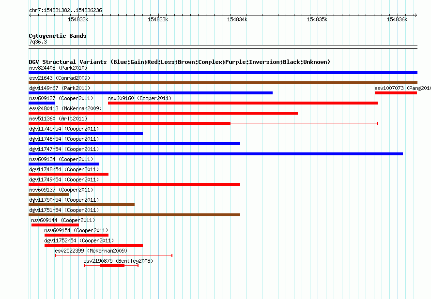Click the dgv11751n54 brown complex bar
Screen dimensions: 431x299
point(135,215)
